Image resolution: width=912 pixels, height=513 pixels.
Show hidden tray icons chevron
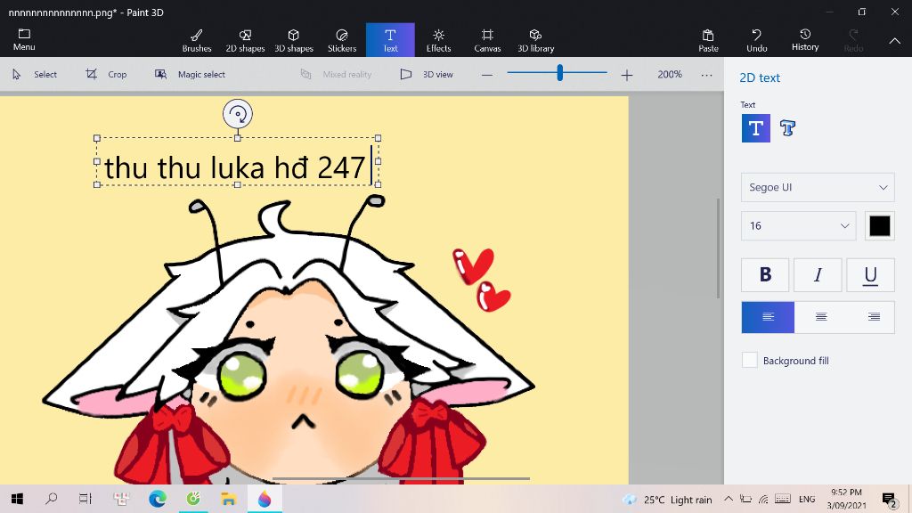point(729,499)
